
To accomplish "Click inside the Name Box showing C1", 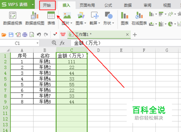I will (17, 43).
